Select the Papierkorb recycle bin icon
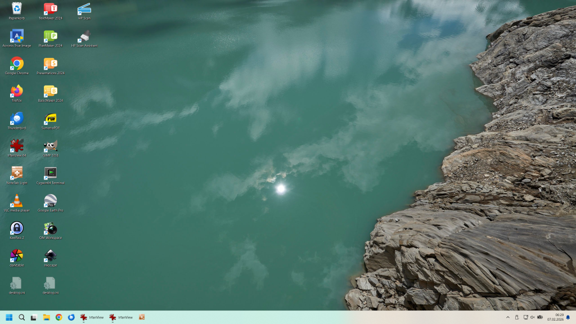Image resolution: width=576 pixels, height=324 pixels. [x=17, y=8]
